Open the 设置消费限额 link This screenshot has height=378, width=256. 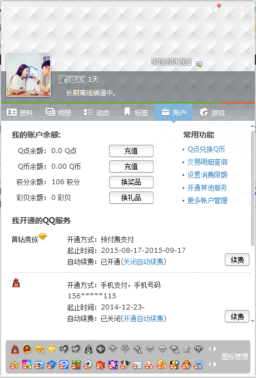(208, 175)
